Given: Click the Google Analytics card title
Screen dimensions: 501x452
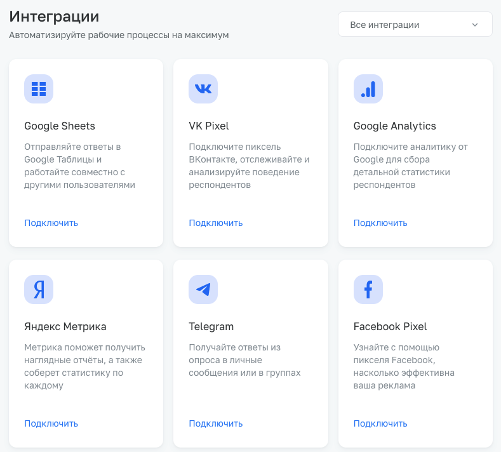Looking at the screenshot, I should coord(394,126).
